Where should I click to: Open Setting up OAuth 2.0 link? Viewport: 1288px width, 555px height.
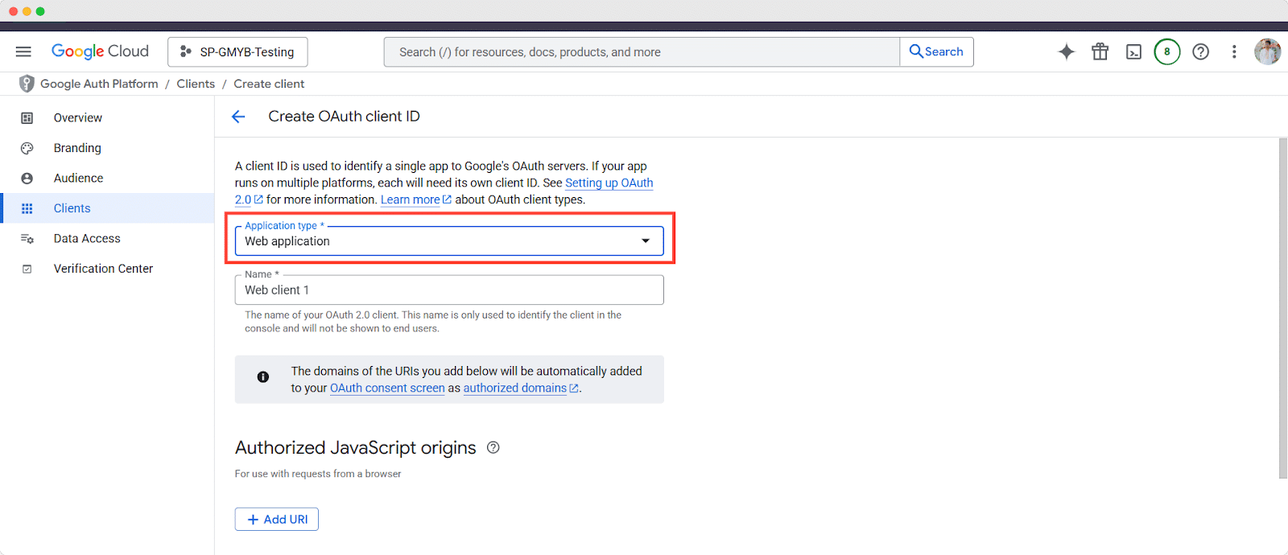click(609, 183)
